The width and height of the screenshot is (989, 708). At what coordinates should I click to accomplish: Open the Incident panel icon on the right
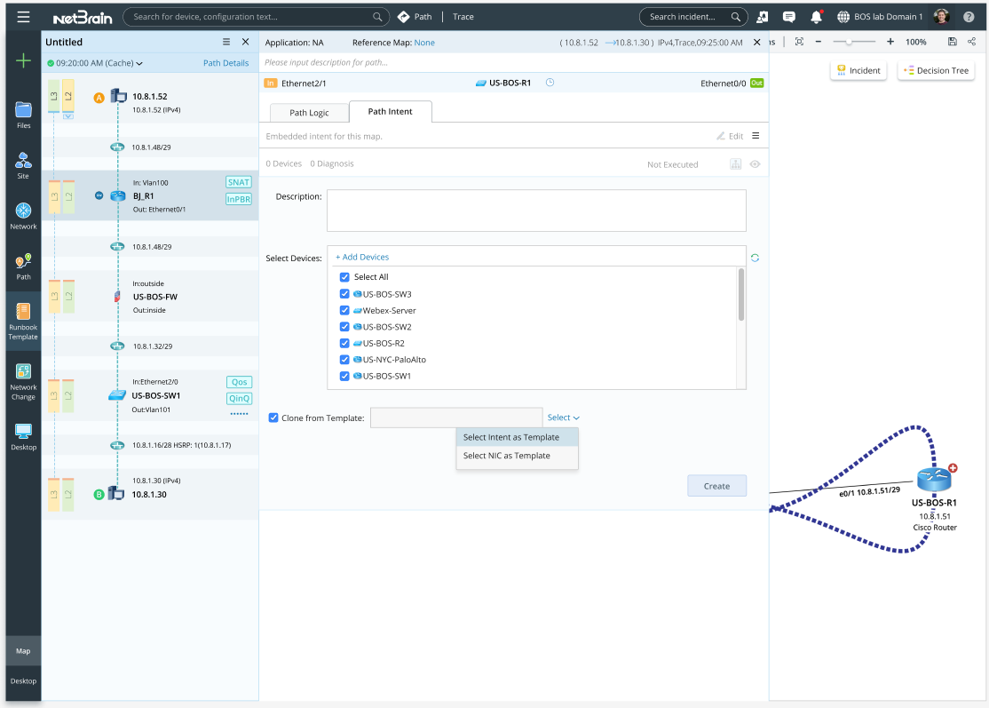click(858, 69)
